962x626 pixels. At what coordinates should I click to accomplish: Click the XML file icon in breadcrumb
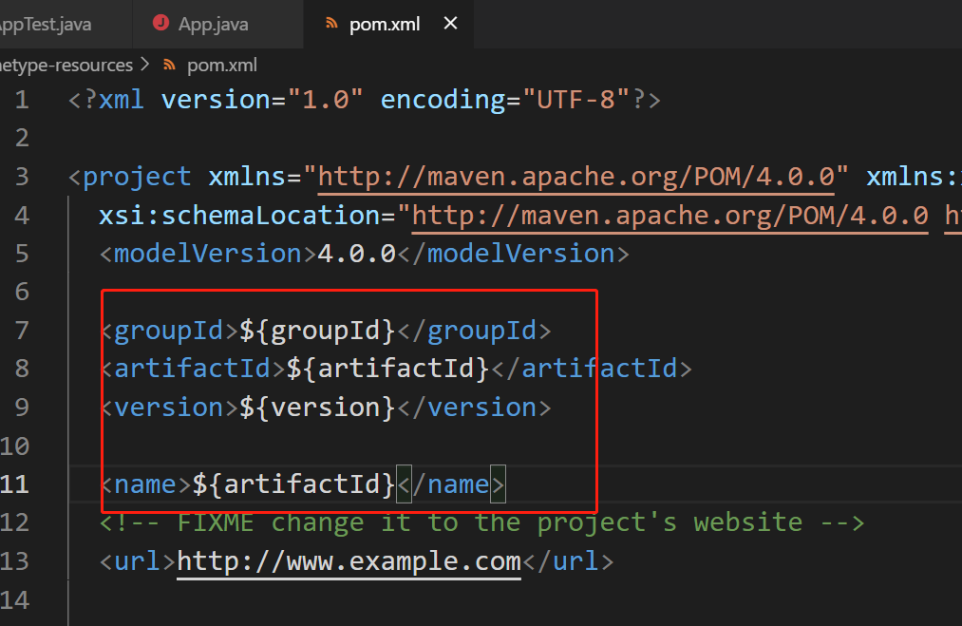(x=170, y=65)
